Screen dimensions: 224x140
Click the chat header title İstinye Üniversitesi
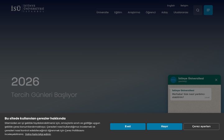pyautogui.click(x=191, y=78)
